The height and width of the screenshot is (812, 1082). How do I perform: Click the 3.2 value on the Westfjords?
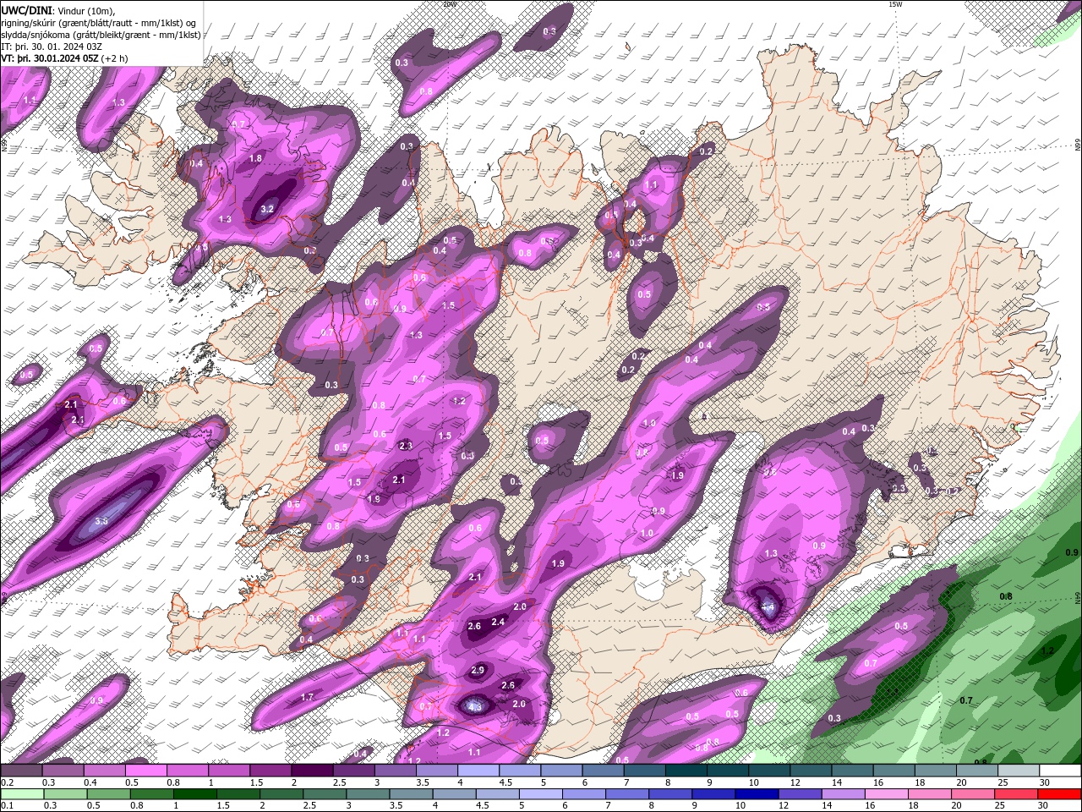coord(267,209)
